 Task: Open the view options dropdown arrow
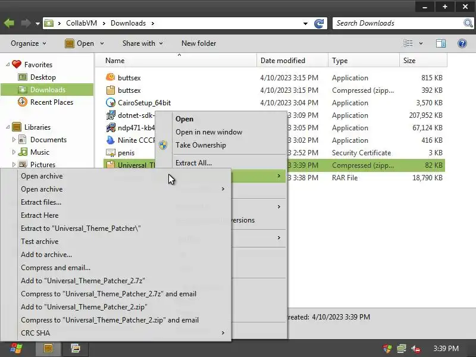coord(421,43)
